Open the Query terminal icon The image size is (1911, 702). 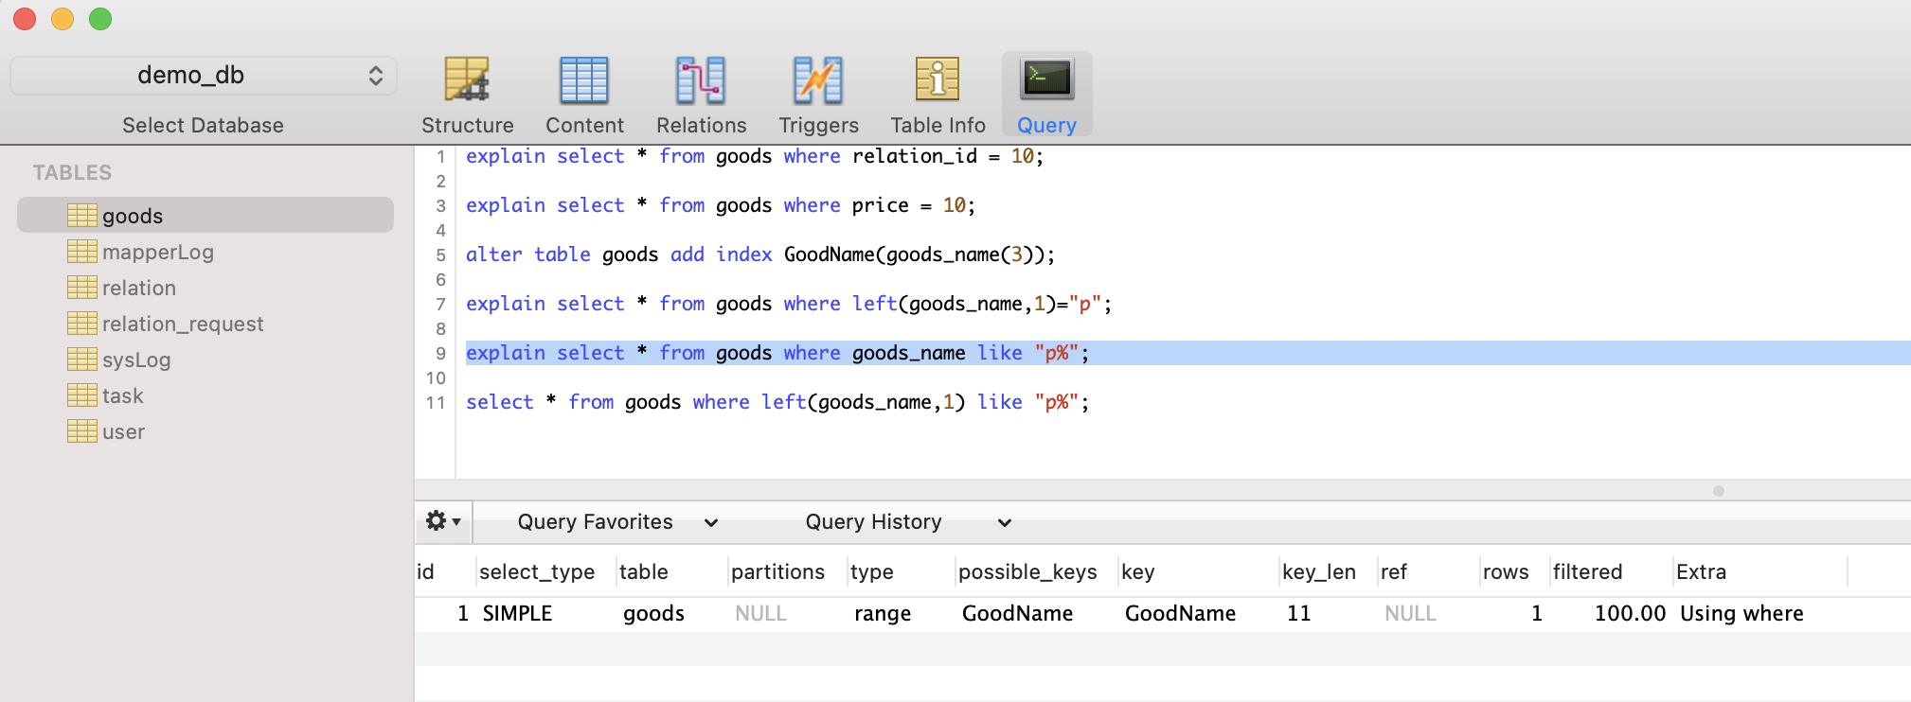(1046, 79)
